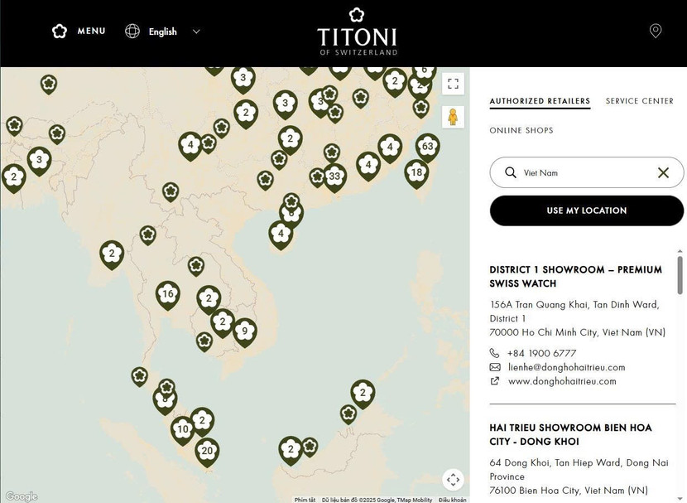This screenshot has height=503, width=687.
Task: Select the Street View pegman icon
Action: point(452,117)
